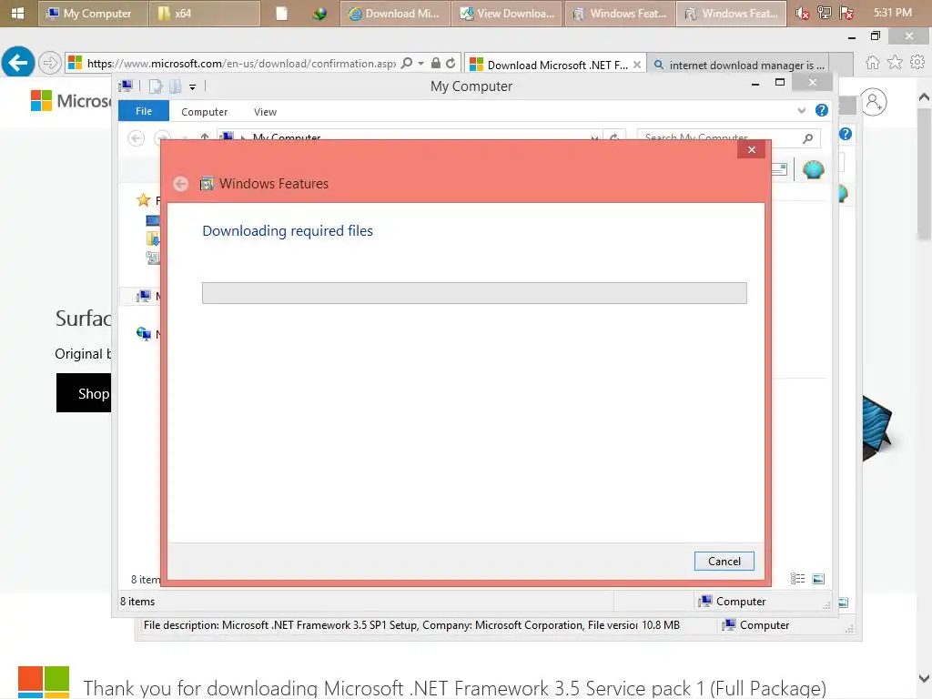Viewport: 932px width, 699px height.
Task: Click the 5:31 PM clock
Action: pyautogui.click(x=892, y=13)
